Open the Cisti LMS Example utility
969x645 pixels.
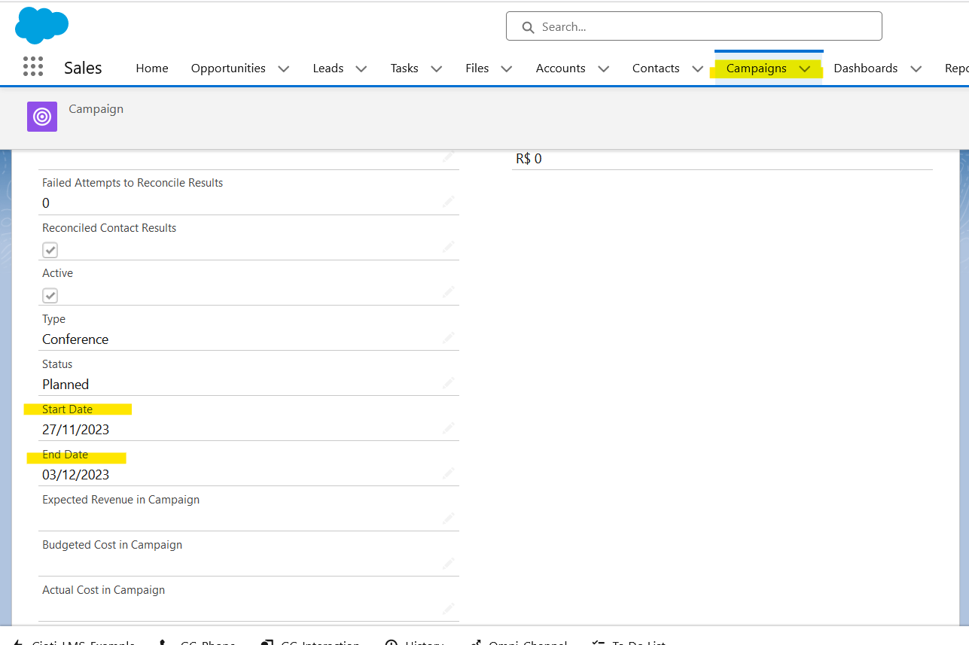[83, 642]
